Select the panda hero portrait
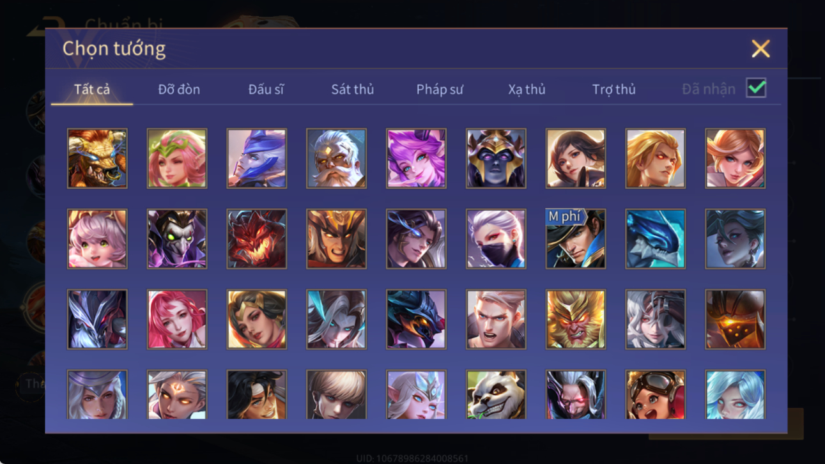The height and width of the screenshot is (464, 825). click(496, 394)
